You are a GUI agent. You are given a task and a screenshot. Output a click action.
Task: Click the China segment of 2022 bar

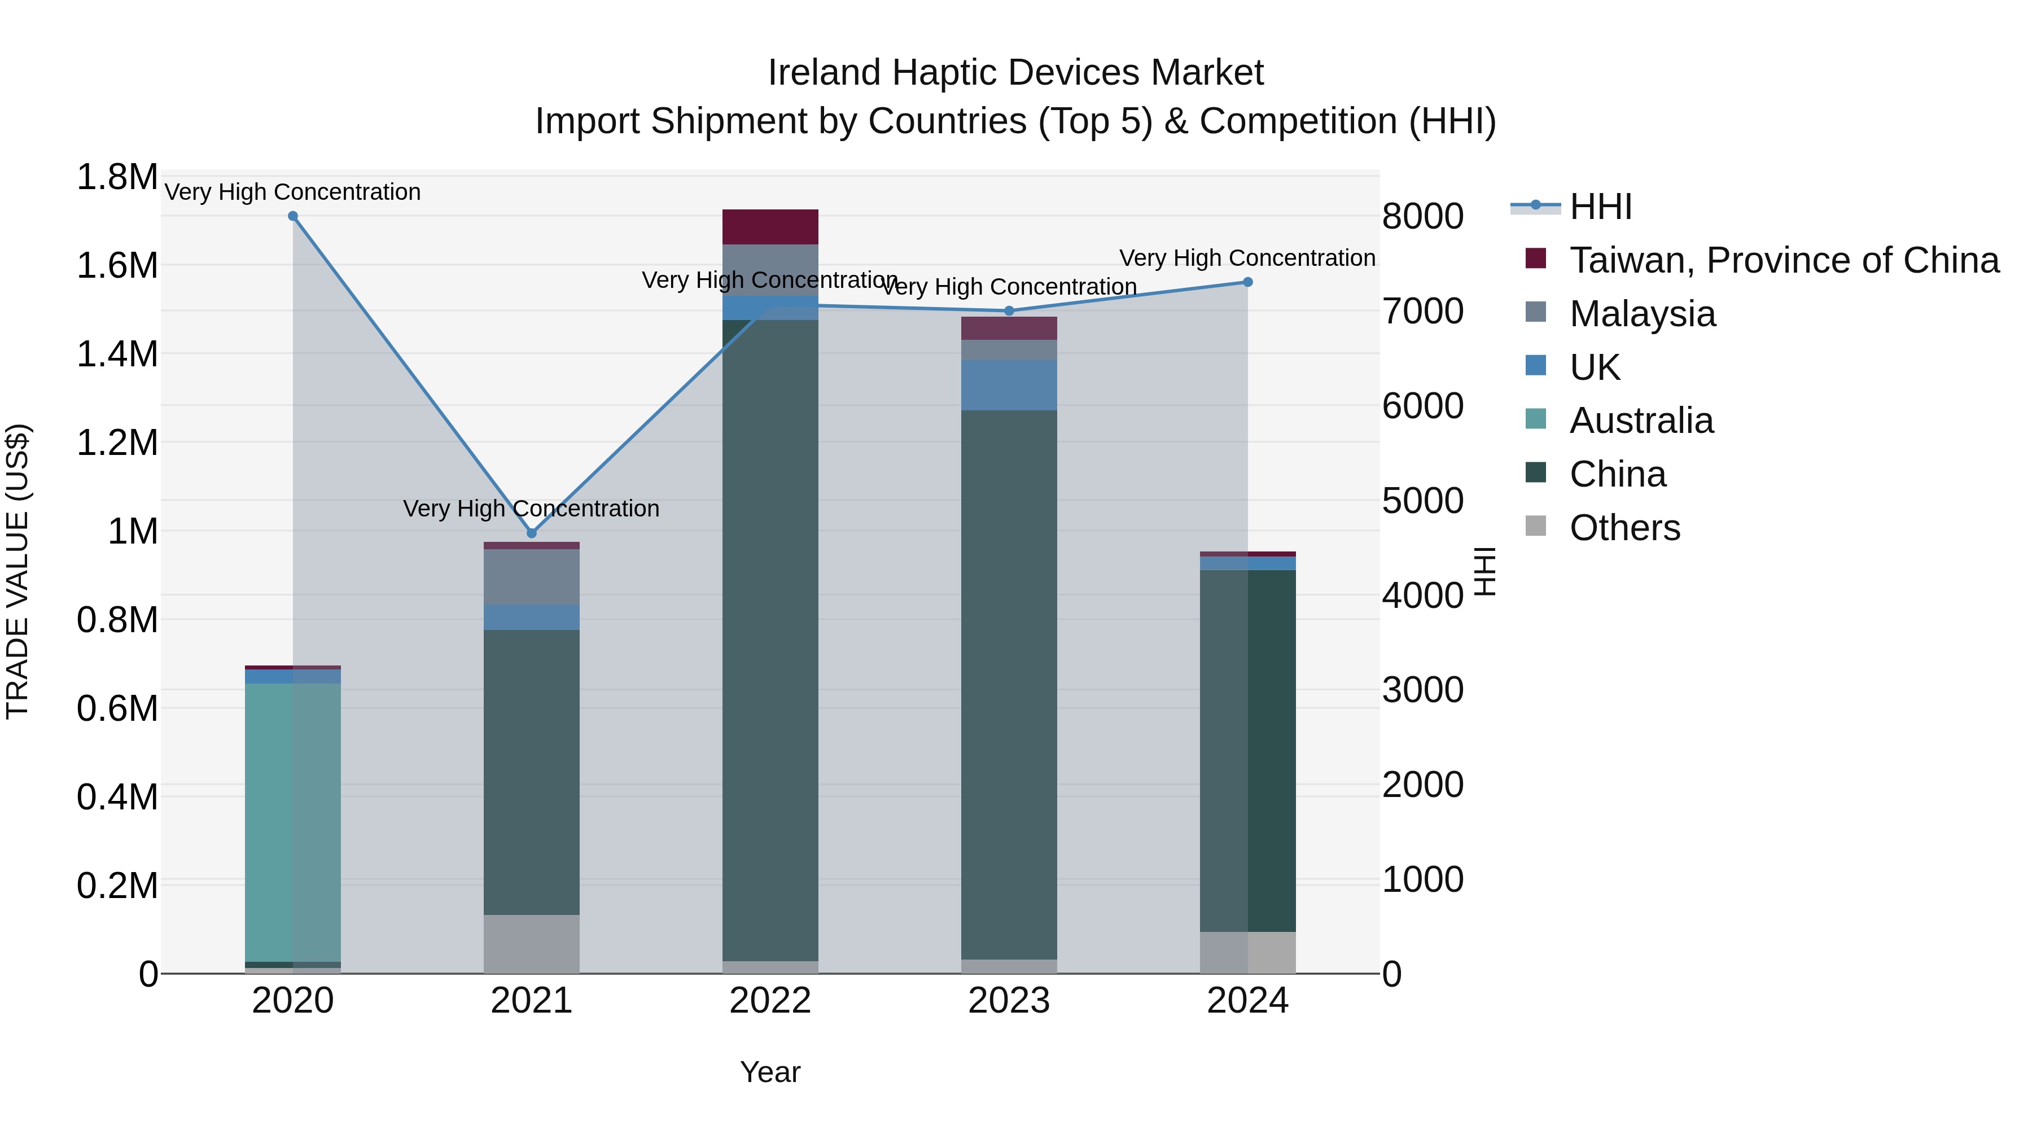tap(770, 641)
